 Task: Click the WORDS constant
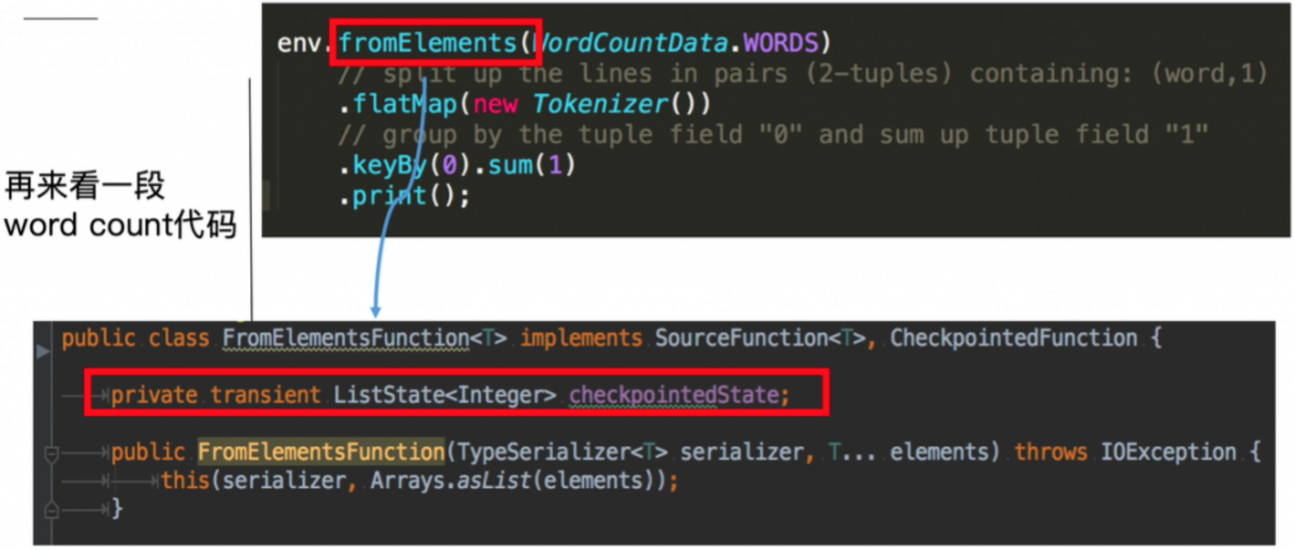point(781,43)
